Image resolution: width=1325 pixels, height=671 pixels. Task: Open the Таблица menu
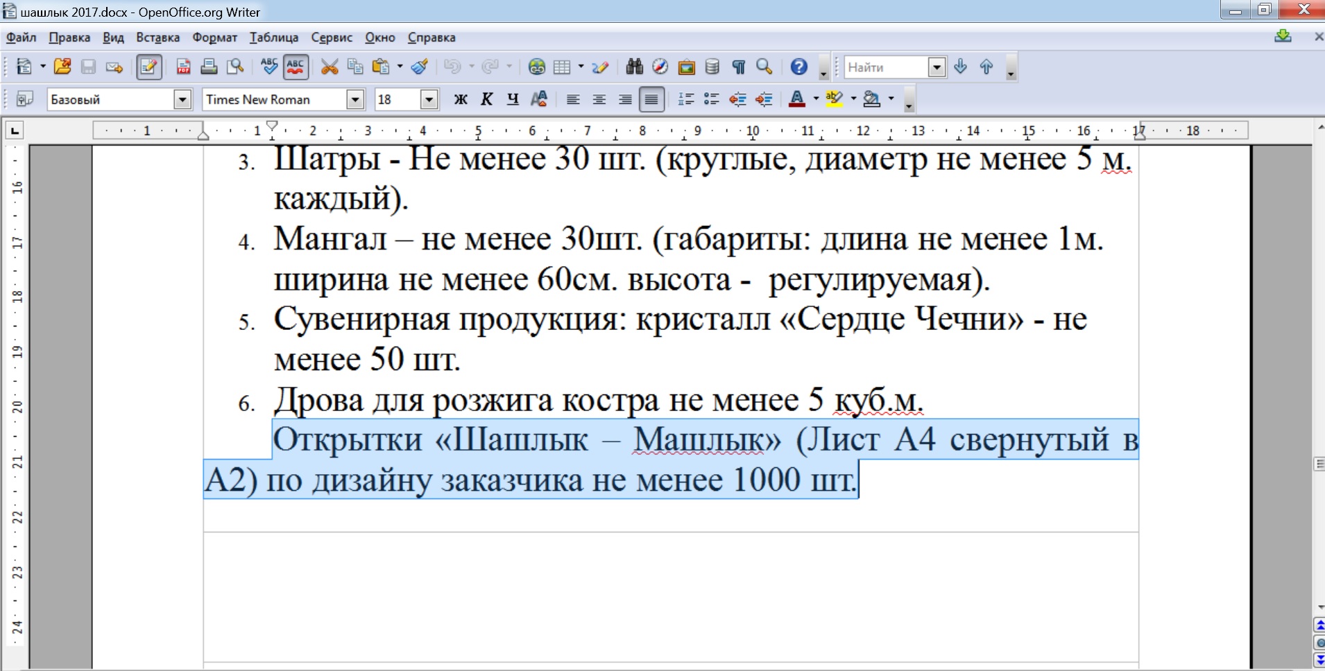click(274, 37)
